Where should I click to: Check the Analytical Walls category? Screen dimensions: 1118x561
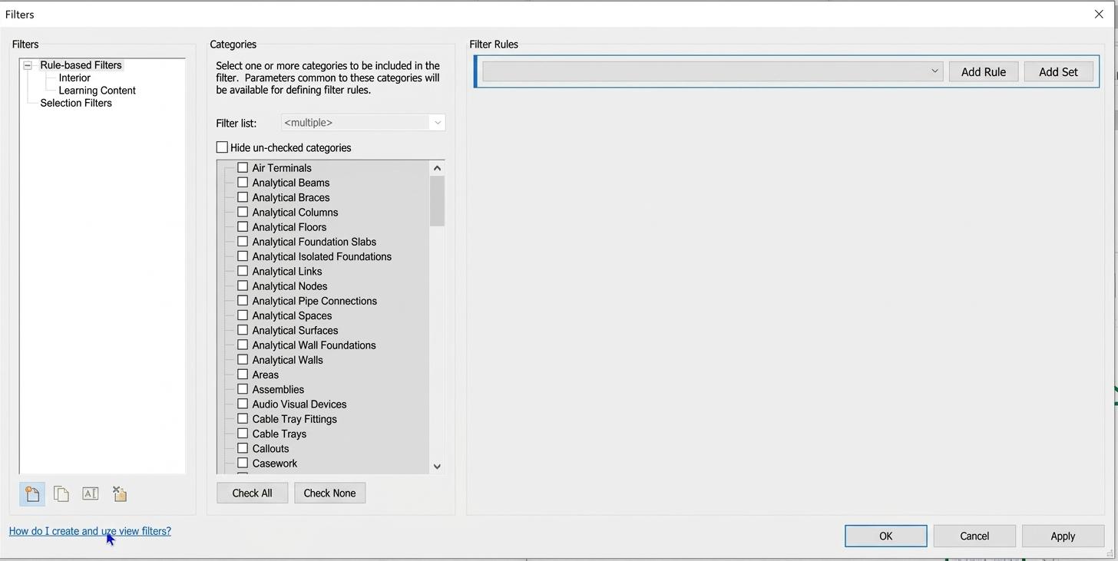(x=243, y=359)
